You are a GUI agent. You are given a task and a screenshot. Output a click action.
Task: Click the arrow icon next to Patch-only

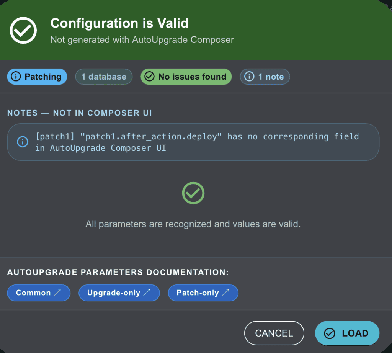pyautogui.click(x=226, y=293)
